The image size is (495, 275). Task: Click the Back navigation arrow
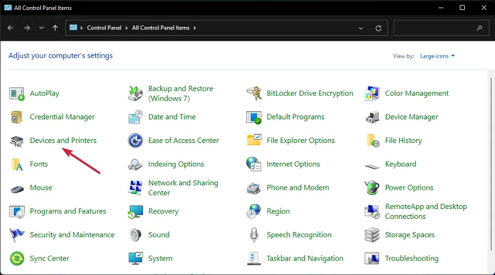coord(11,28)
